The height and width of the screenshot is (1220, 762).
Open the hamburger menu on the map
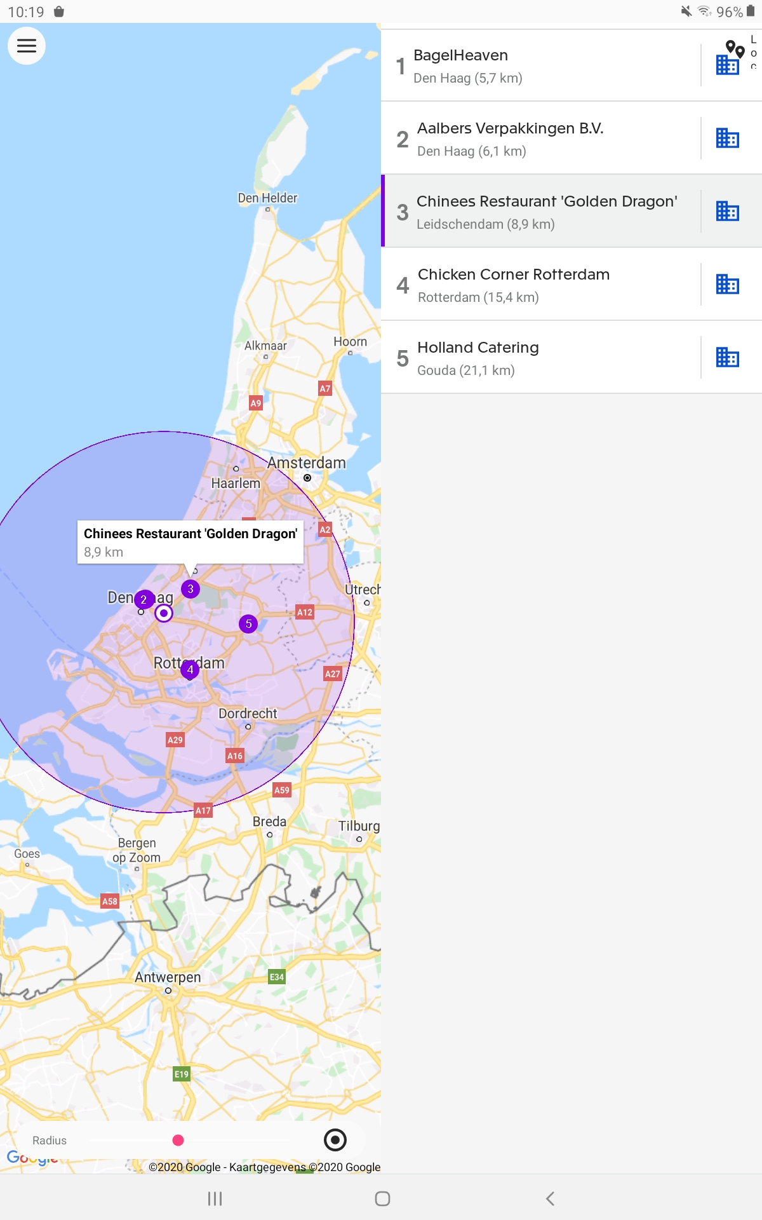coord(26,46)
